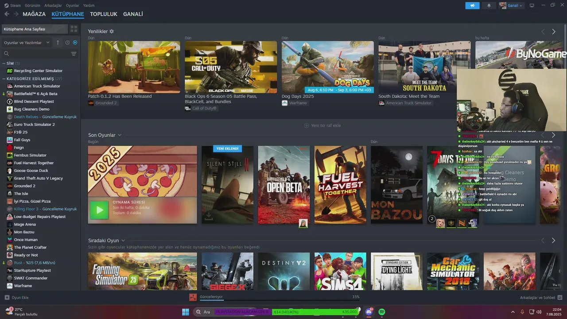The width and height of the screenshot is (567, 319).
Task: Open the Ganali account dropdown
Action: click(511, 5)
